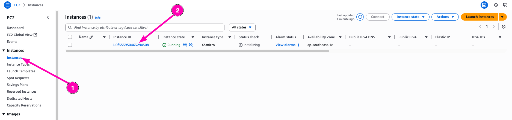The image size is (512, 120).
Task: Open the All states filter dropdown
Action: coord(242,27)
